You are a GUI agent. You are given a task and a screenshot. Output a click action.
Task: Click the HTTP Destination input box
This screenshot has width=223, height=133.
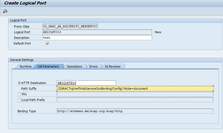click(x=86, y=83)
